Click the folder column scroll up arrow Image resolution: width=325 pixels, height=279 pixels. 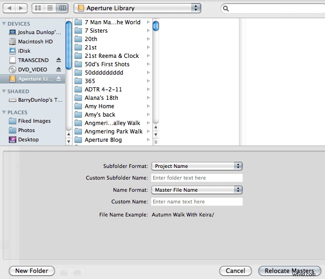coord(156,127)
